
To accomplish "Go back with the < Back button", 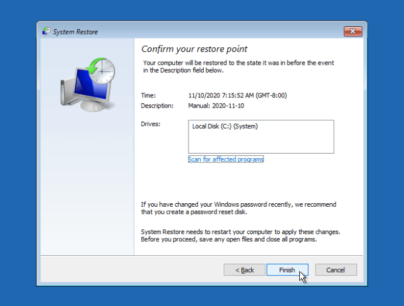I will (244, 270).
